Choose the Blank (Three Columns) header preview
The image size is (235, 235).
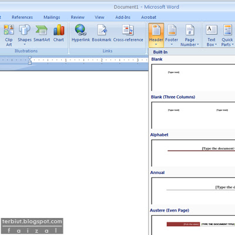tap(193, 115)
